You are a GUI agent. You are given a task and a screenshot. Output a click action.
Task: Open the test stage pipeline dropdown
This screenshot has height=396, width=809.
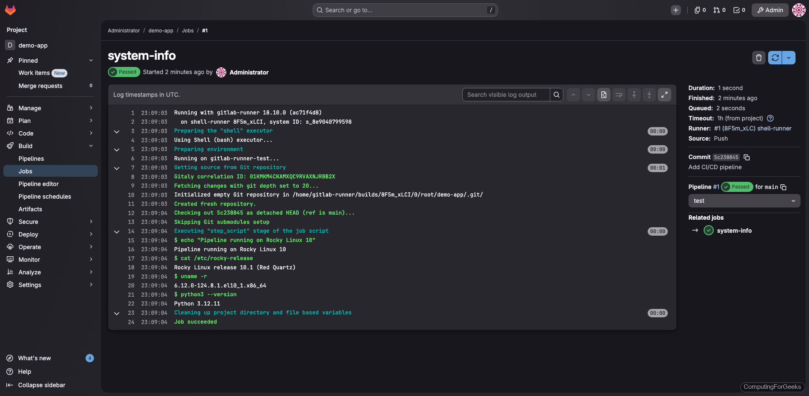click(x=743, y=201)
